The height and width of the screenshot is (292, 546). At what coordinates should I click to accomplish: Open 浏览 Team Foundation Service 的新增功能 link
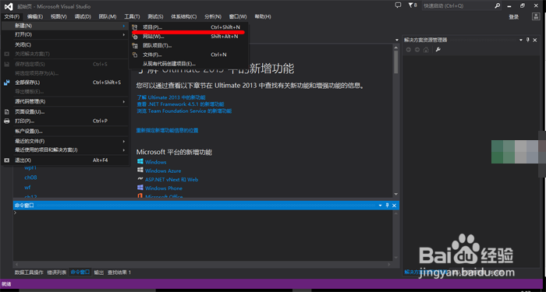click(184, 111)
